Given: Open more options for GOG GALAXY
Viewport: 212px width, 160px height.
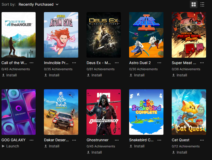Looking at the screenshot, I should [x=32, y=140].
